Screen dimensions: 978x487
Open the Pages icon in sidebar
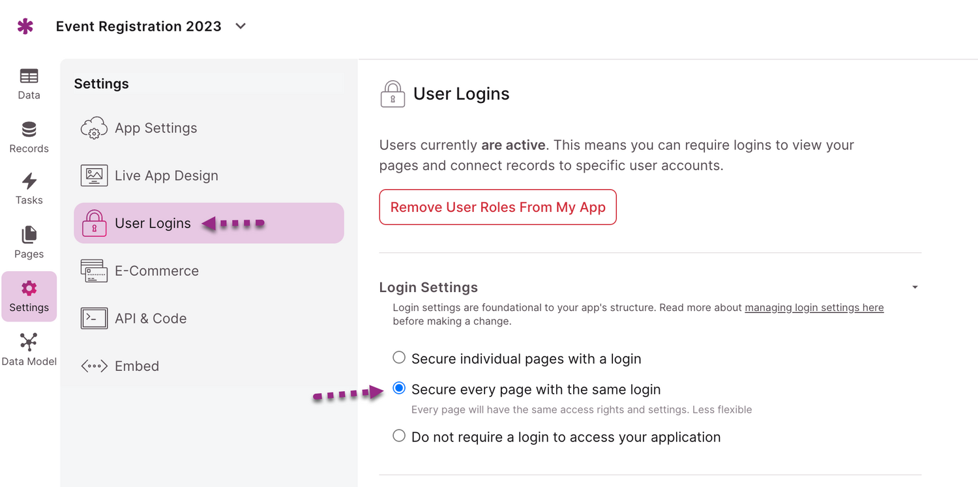(29, 235)
